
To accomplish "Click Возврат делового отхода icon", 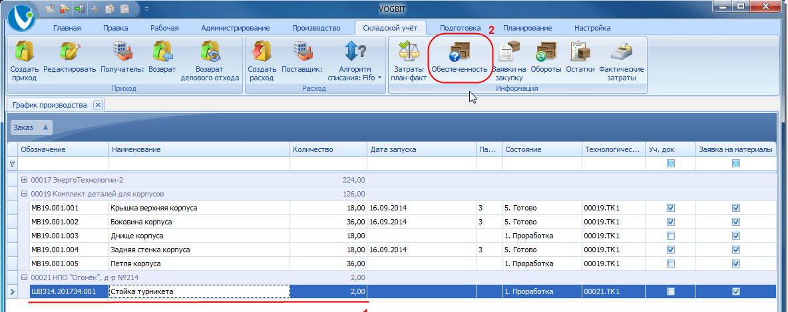I will [x=210, y=51].
